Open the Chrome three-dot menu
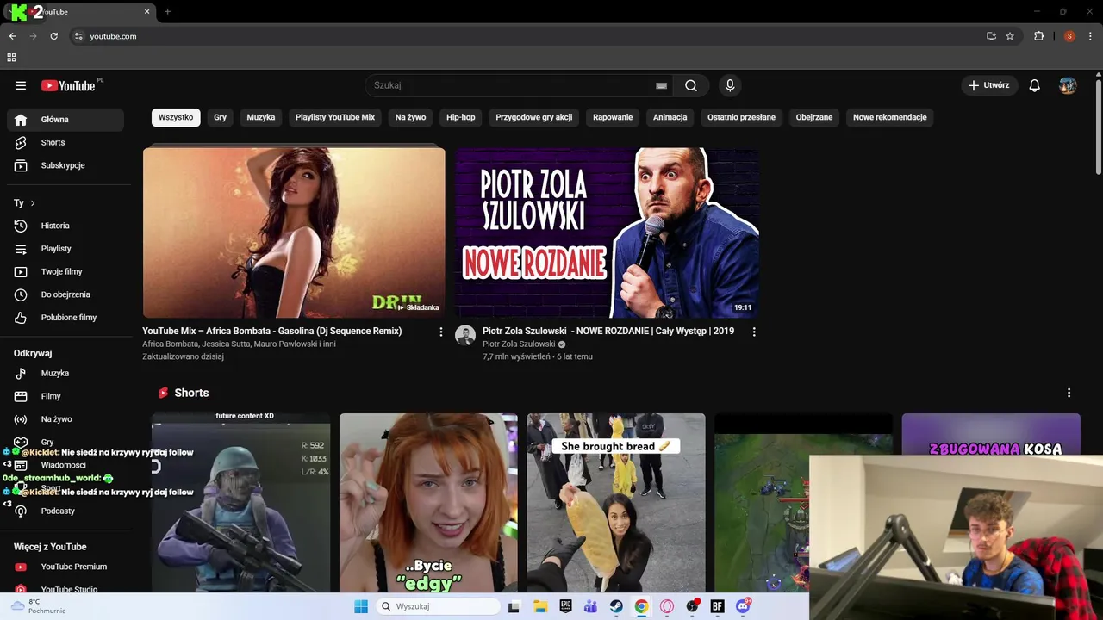1103x620 pixels. (x=1089, y=36)
